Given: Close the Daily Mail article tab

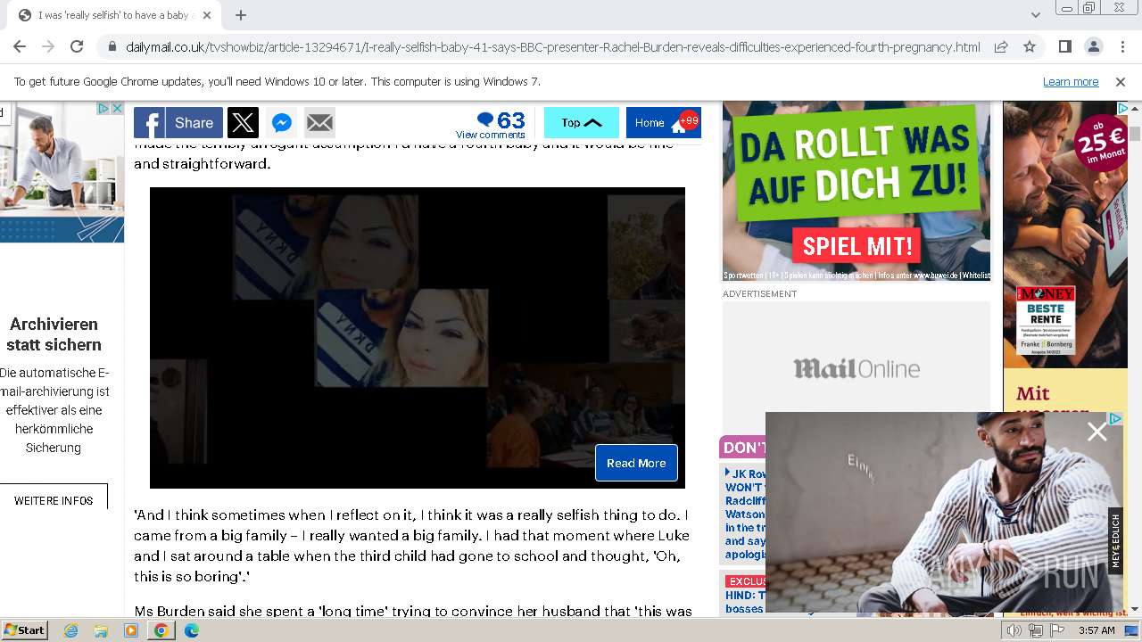Looking at the screenshot, I should point(207,15).
